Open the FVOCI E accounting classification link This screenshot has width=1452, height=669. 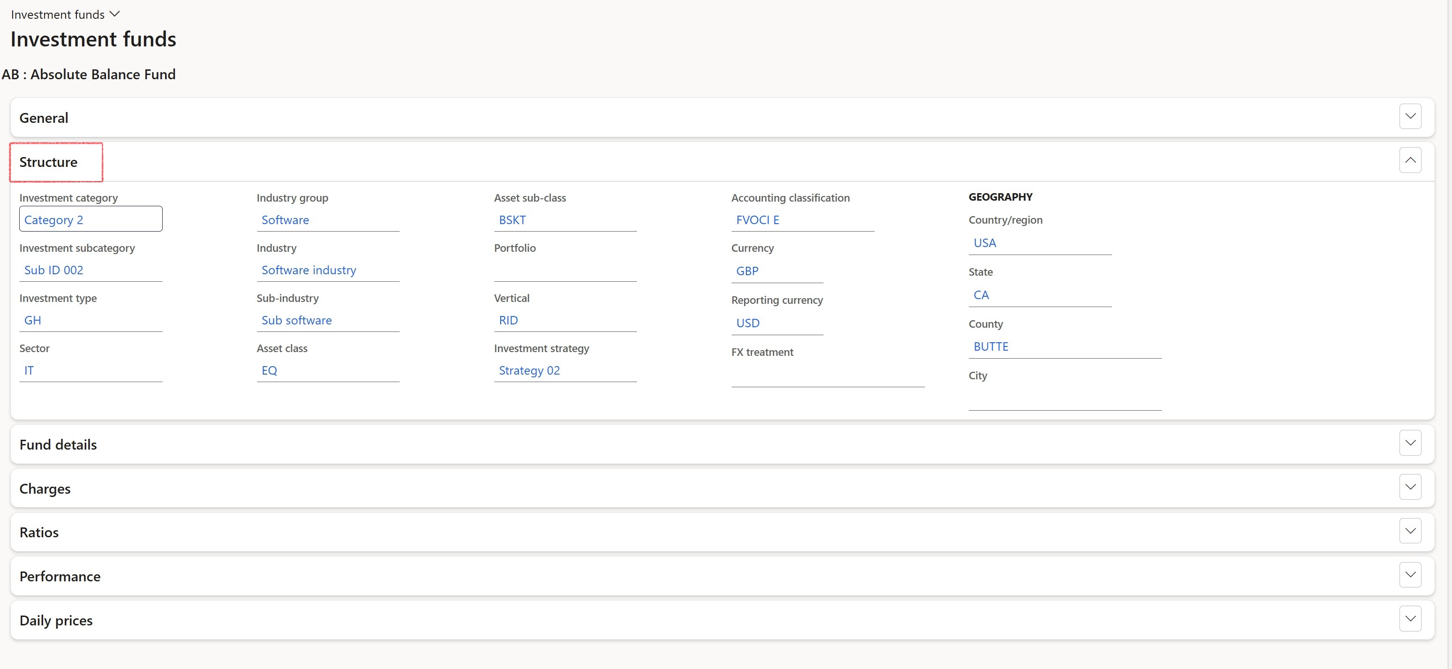pos(758,220)
